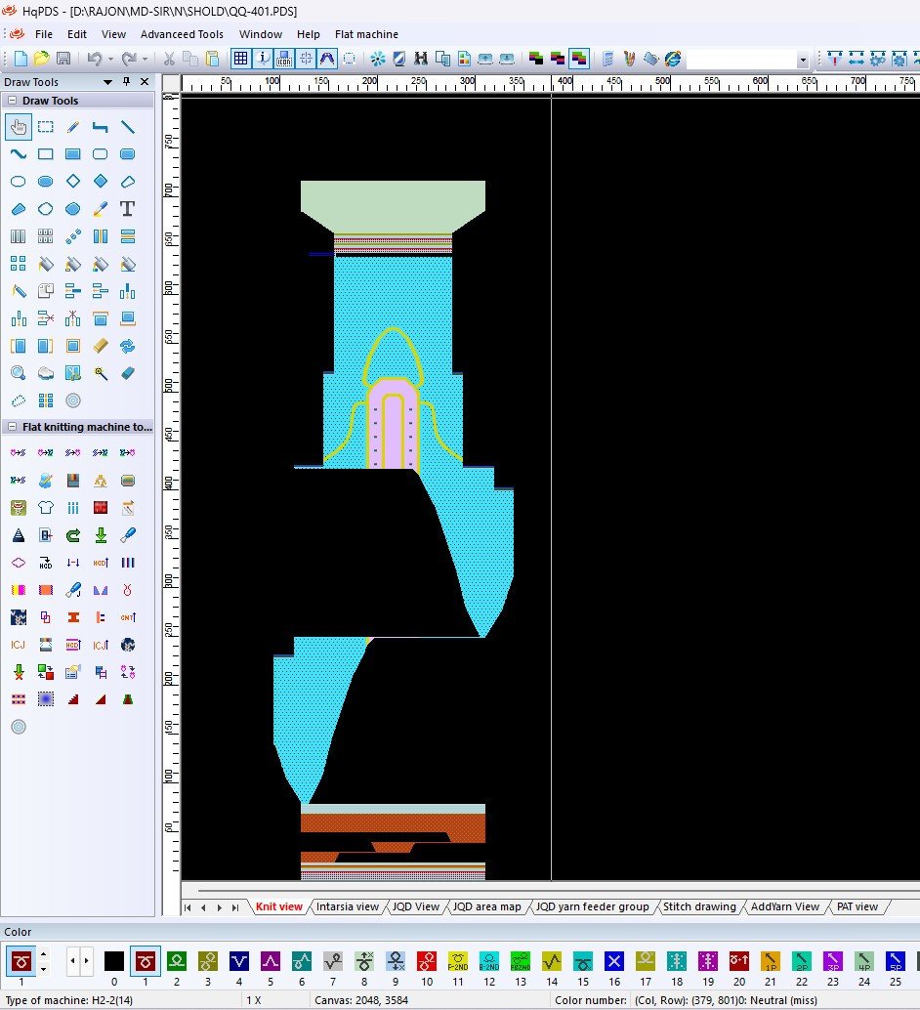Toggle the hand pointer tool

pos(18,127)
